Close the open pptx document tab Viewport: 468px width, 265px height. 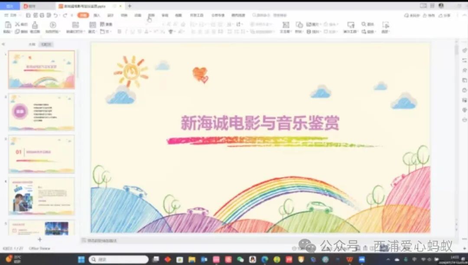(121, 6)
